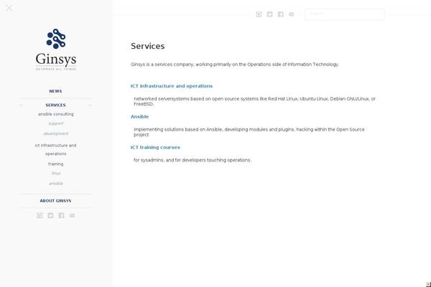Close the sidebar with the X icon
431x287 pixels.
[x=9, y=8]
